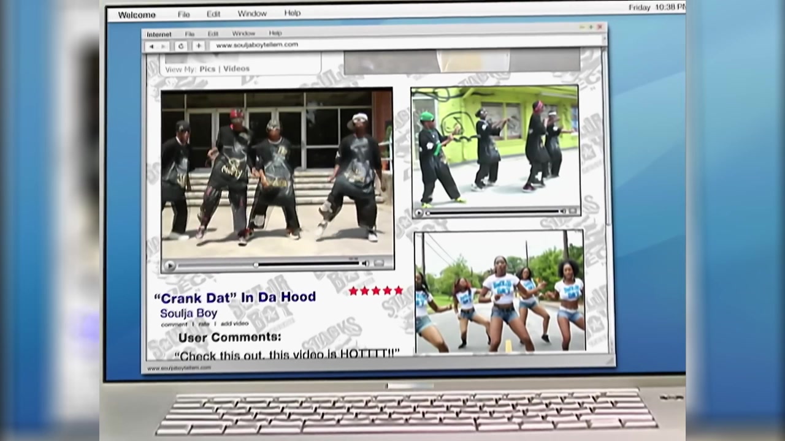Open the Help menu in the top menu bar
This screenshot has height=441, width=785.
[x=293, y=13]
